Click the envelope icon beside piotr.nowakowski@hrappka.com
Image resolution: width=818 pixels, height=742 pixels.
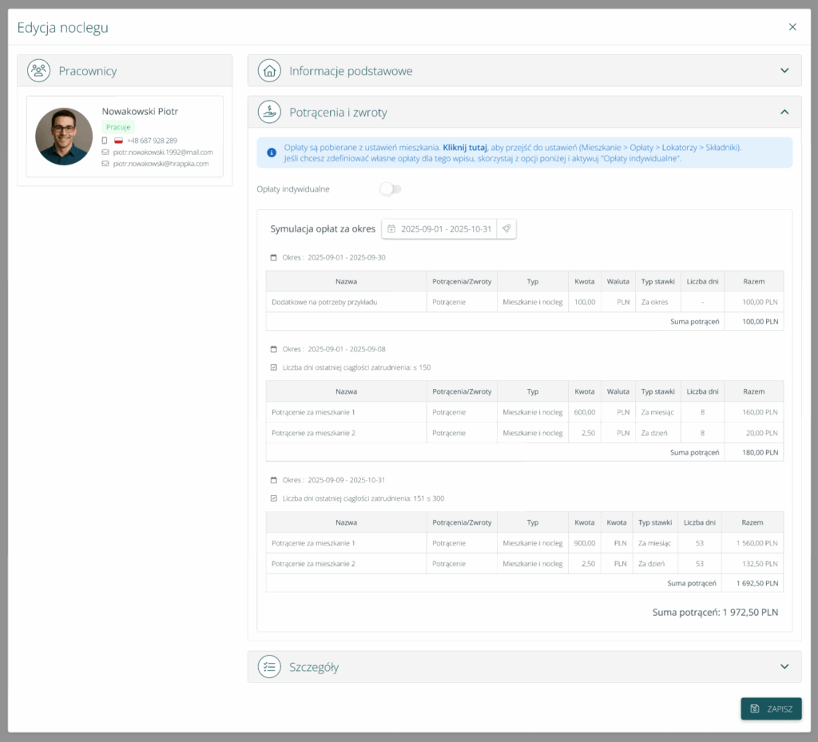pyautogui.click(x=105, y=163)
